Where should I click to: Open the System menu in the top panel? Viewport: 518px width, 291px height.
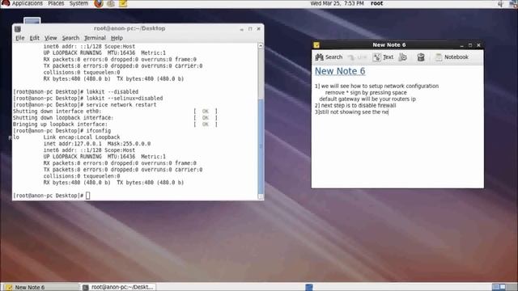[79, 3]
